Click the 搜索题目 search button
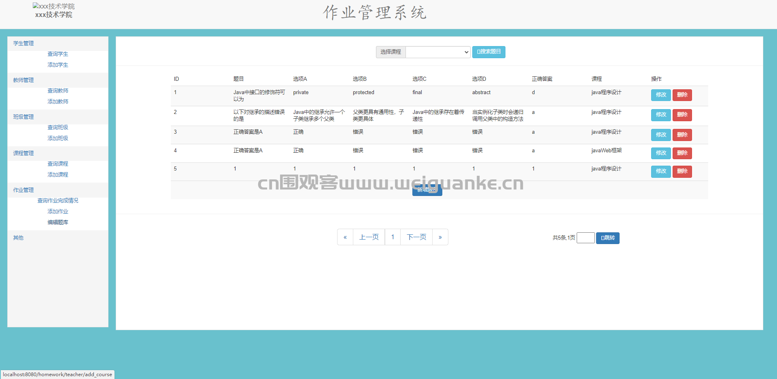This screenshot has height=379, width=777. 488,52
